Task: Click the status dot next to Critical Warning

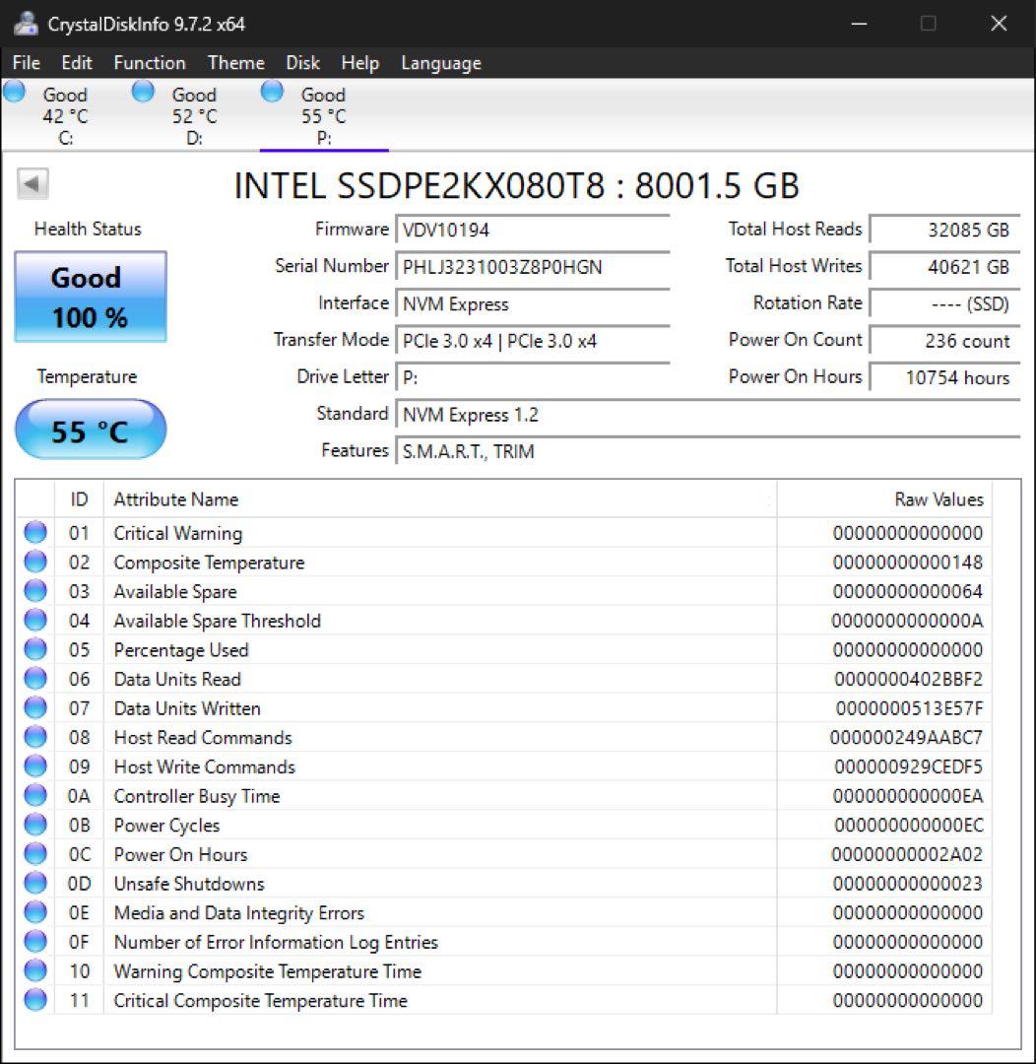Action: pyautogui.click(x=34, y=533)
